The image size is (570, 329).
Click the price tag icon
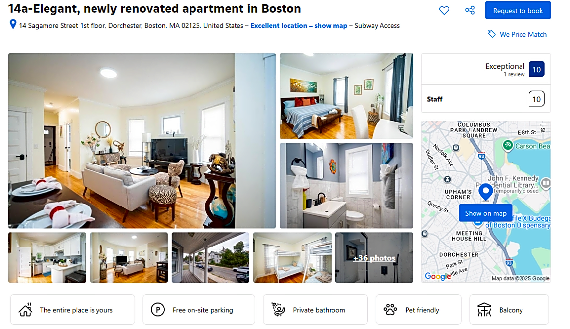(491, 34)
